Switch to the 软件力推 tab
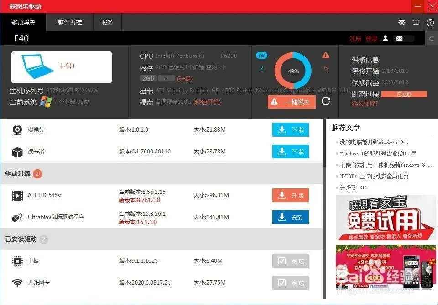This screenshot has height=305, width=438. click(69, 22)
